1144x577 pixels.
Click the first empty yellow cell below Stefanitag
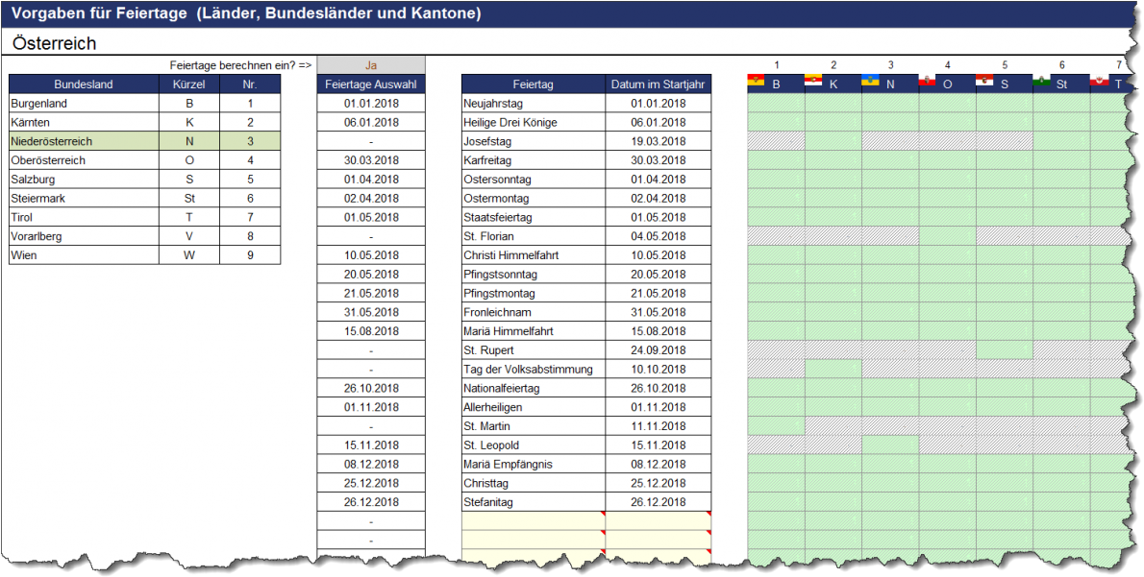click(x=534, y=520)
